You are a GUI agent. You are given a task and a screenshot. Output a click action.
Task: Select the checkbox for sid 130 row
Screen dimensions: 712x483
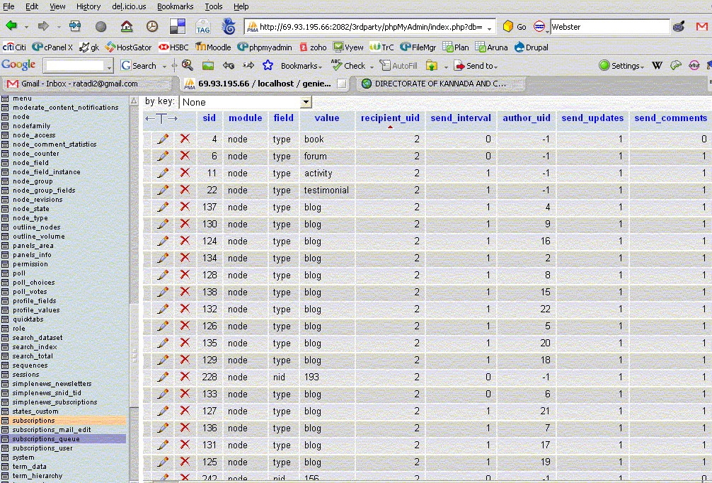click(148, 224)
